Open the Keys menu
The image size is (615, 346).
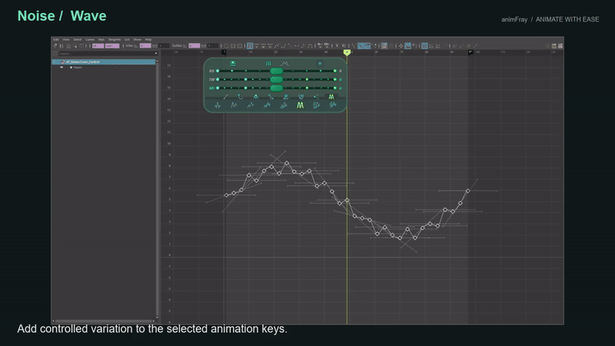point(101,39)
